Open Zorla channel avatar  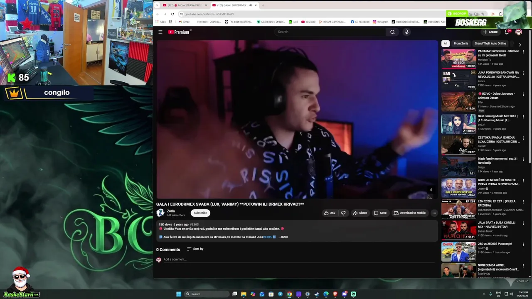click(x=160, y=213)
